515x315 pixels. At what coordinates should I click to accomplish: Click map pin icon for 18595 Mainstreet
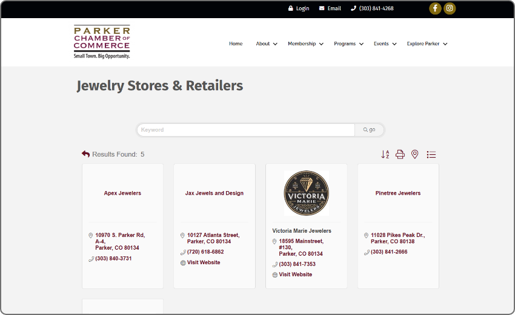(274, 242)
